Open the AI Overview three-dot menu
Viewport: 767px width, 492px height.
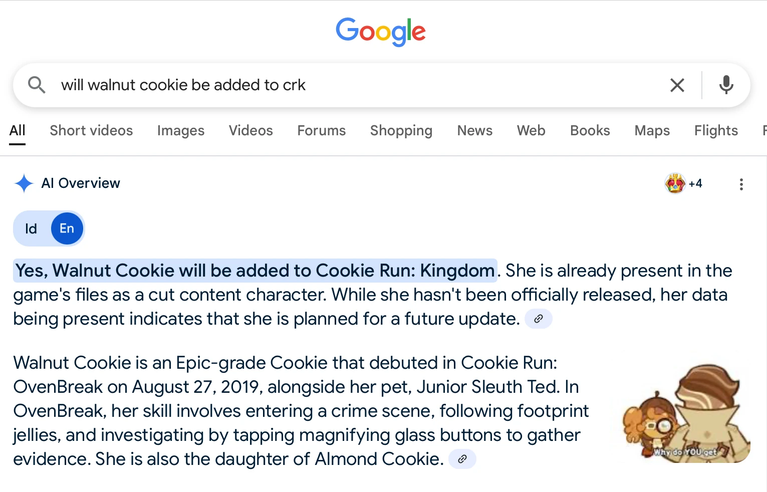point(741,184)
